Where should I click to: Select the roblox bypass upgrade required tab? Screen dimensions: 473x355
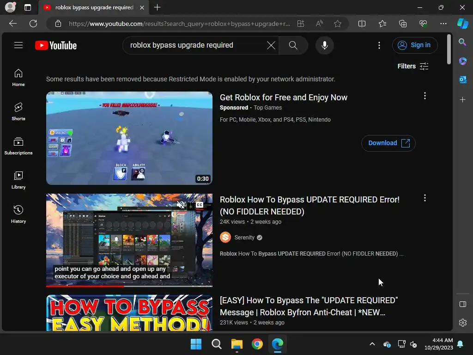(93, 7)
